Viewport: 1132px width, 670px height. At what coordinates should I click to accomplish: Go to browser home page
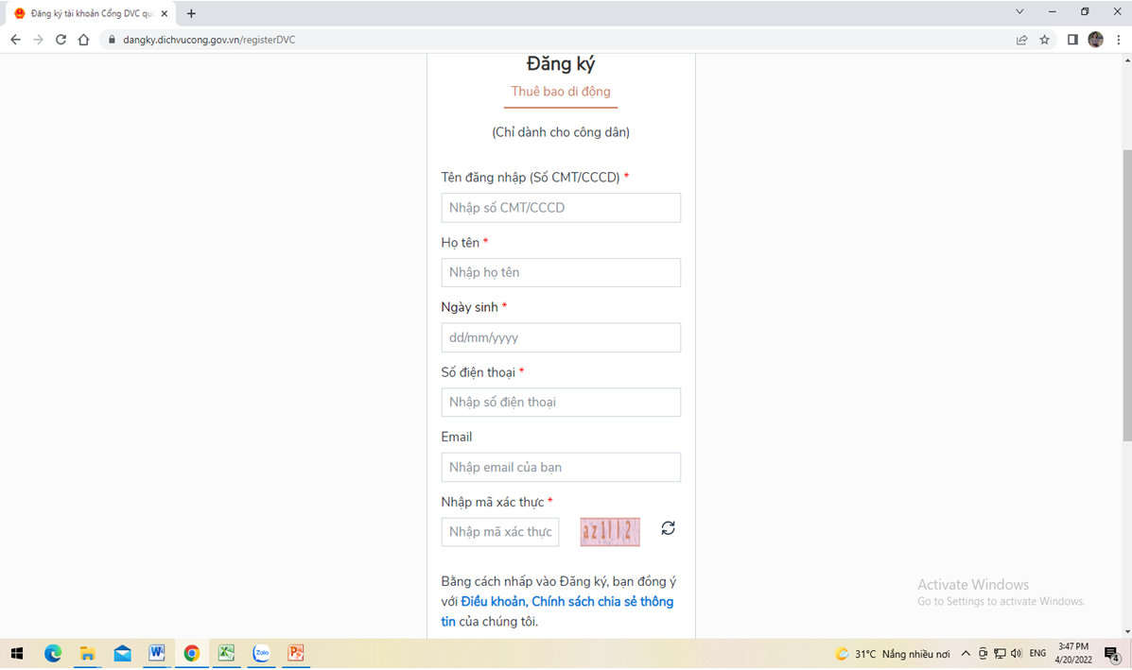(83, 40)
